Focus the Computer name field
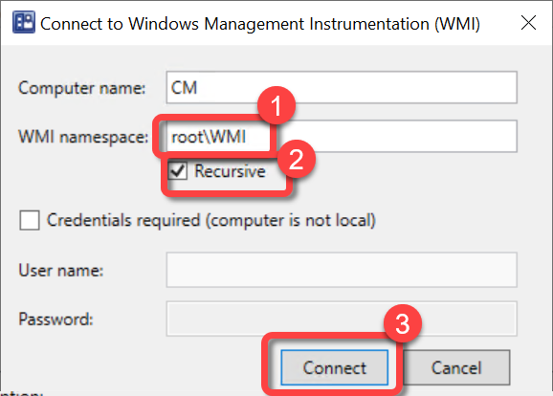Viewport: 553px width, 396px height. [x=342, y=87]
